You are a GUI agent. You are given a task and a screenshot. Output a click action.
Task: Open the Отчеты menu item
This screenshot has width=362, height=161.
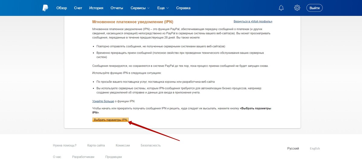[117, 8]
